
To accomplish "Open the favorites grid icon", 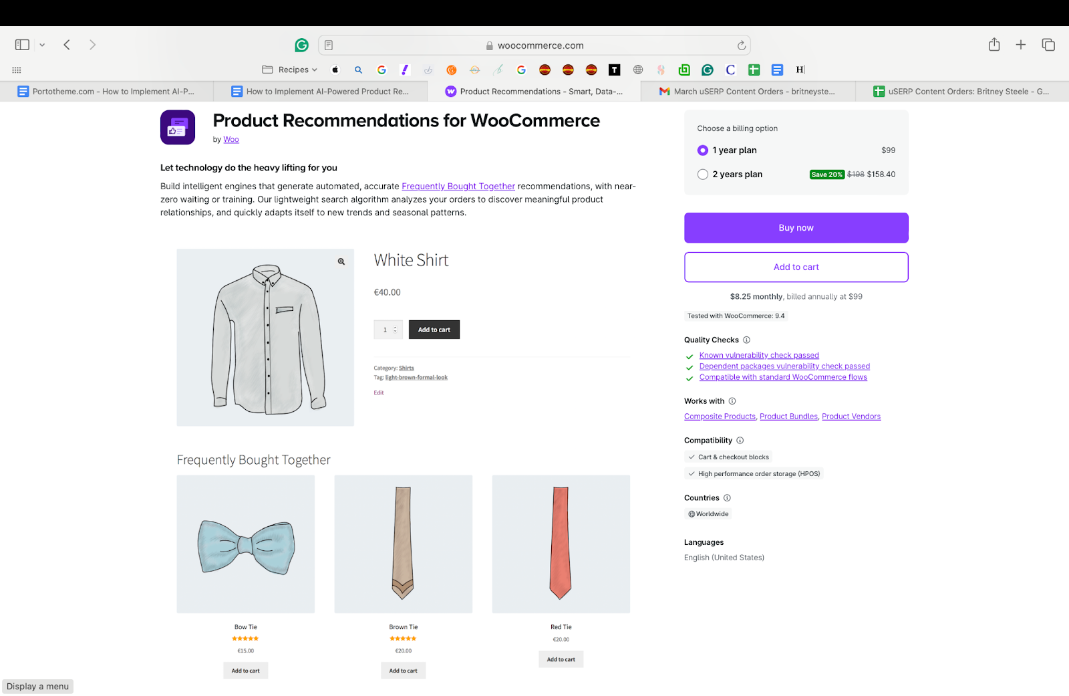I will click(17, 70).
